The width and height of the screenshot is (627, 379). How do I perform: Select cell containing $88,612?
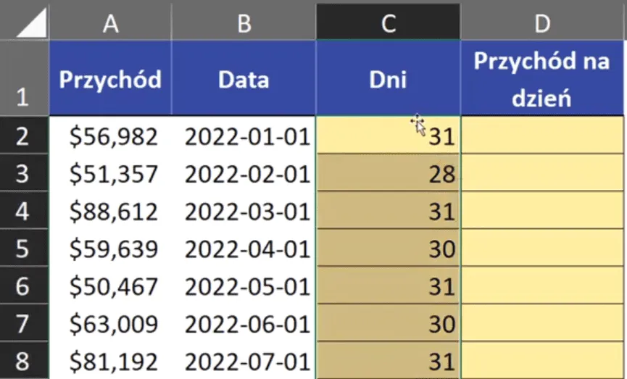pos(110,211)
